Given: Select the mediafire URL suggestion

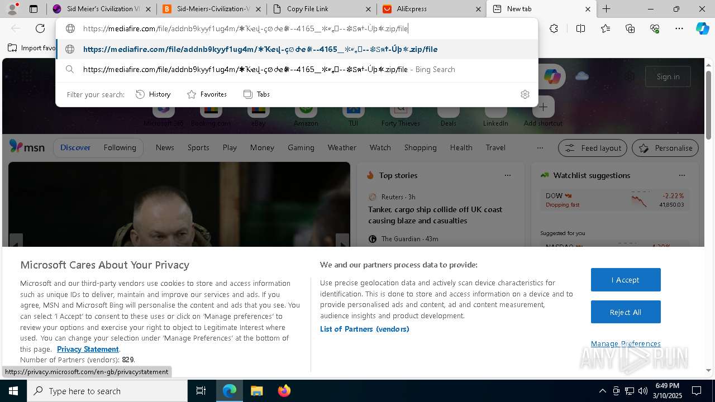Looking at the screenshot, I should [297, 49].
